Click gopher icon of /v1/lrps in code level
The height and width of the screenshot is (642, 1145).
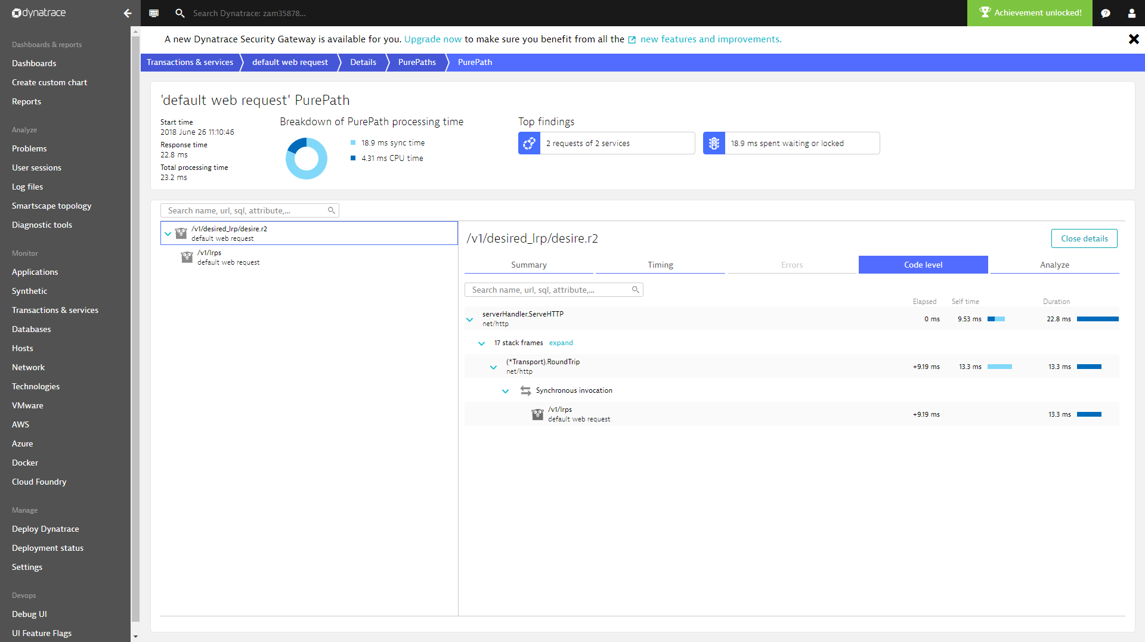(x=537, y=414)
